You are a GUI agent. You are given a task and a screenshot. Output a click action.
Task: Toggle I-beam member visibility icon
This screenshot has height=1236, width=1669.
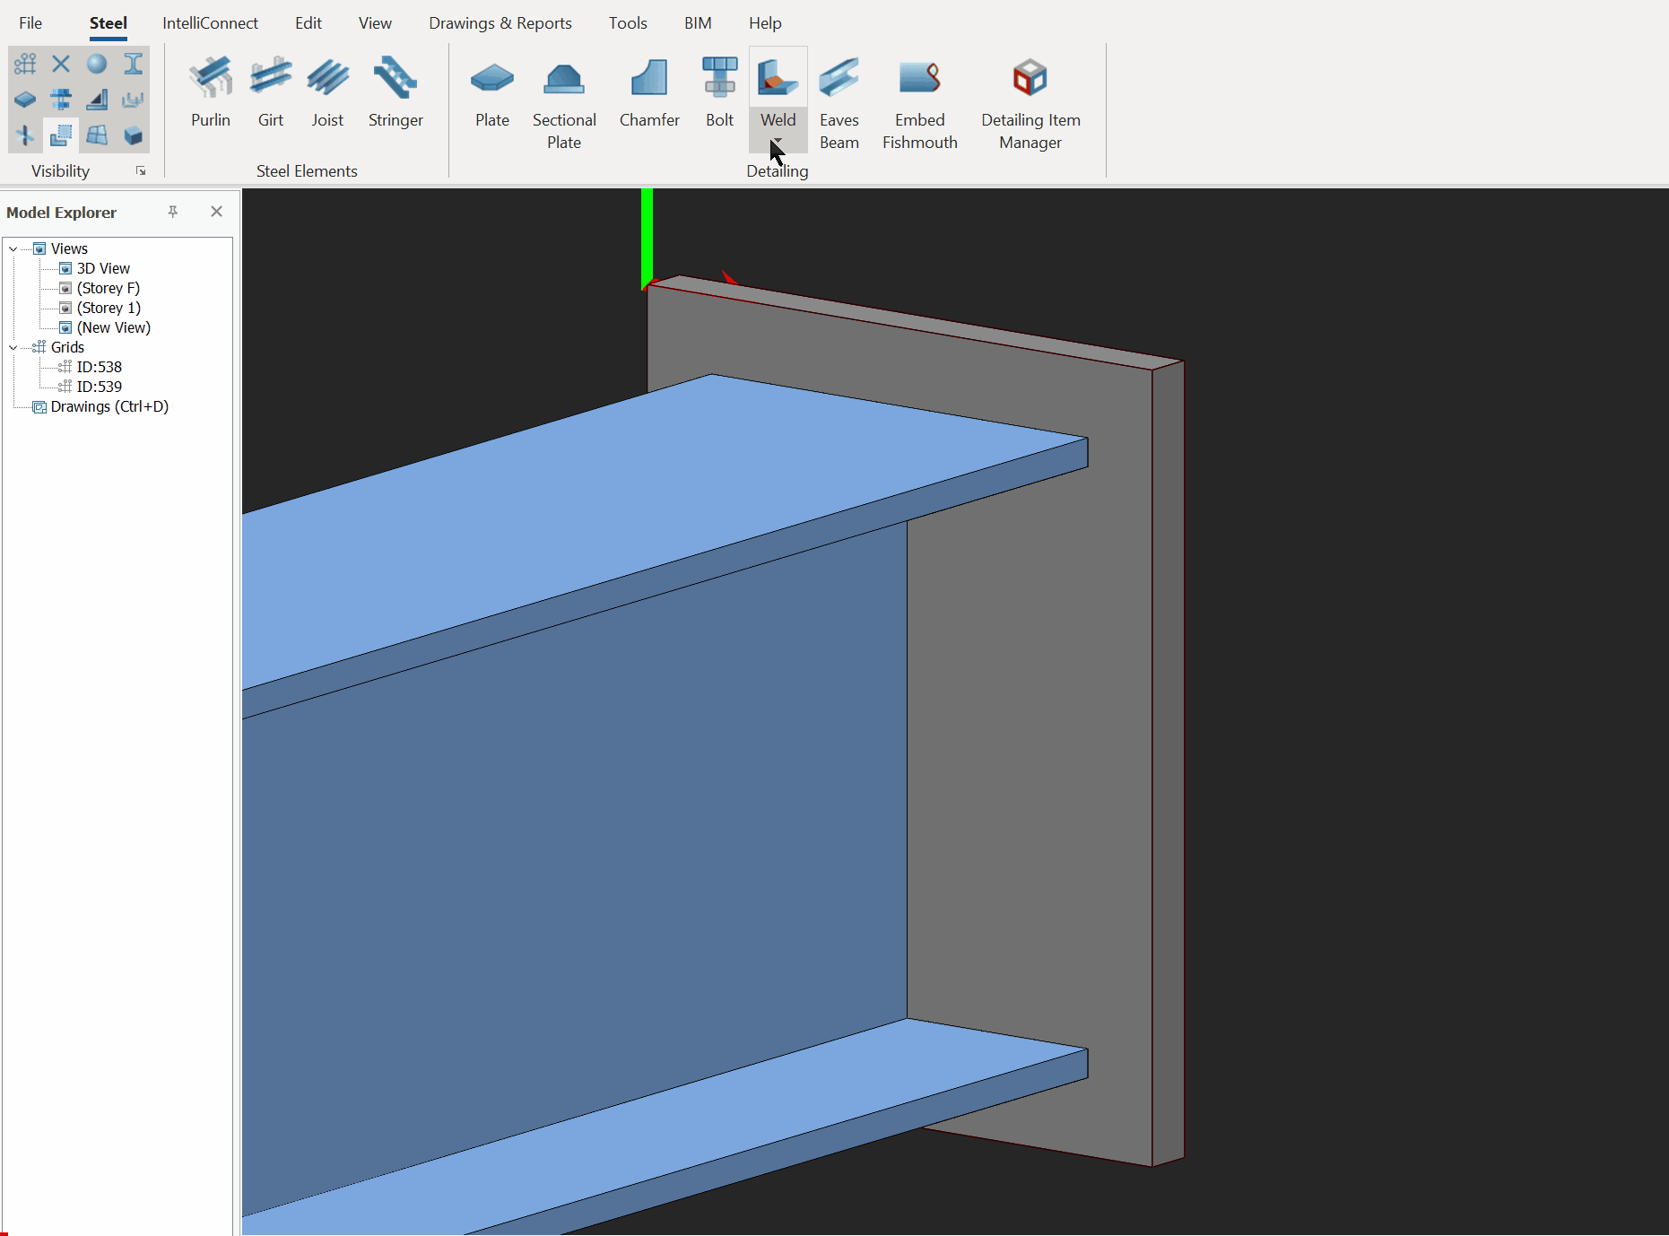[133, 64]
